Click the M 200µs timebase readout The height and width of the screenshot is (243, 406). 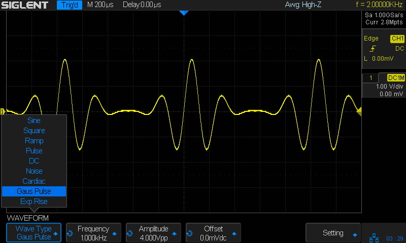pyautogui.click(x=99, y=5)
